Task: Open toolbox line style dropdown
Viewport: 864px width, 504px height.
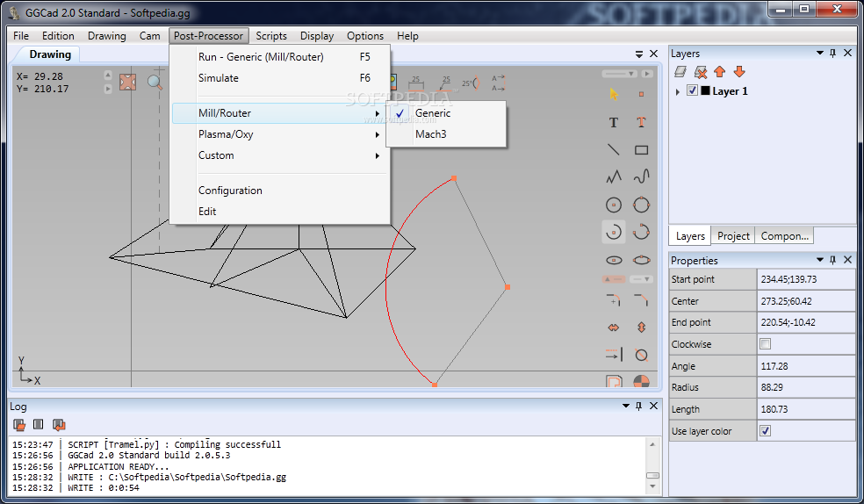Action: click(x=620, y=73)
